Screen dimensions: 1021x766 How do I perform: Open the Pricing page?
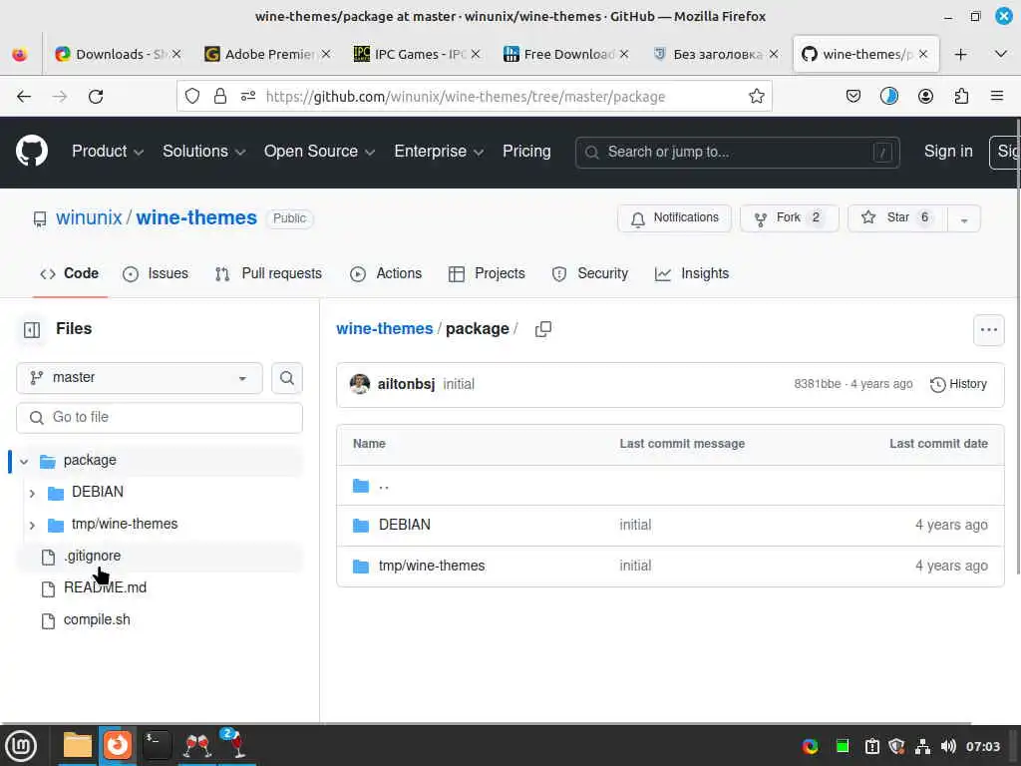526,152
